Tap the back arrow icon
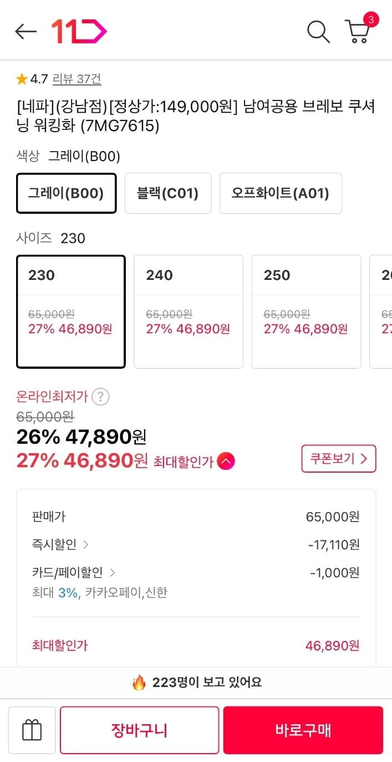Image resolution: width=392 pixels, height=762 pixels. point(26,32)
